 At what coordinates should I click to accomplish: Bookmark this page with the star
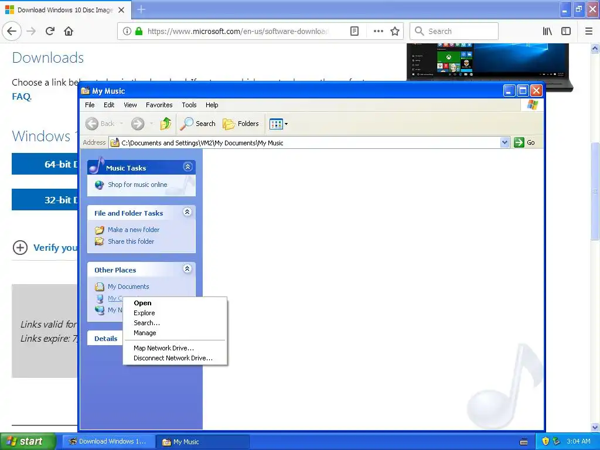(395, 31)
